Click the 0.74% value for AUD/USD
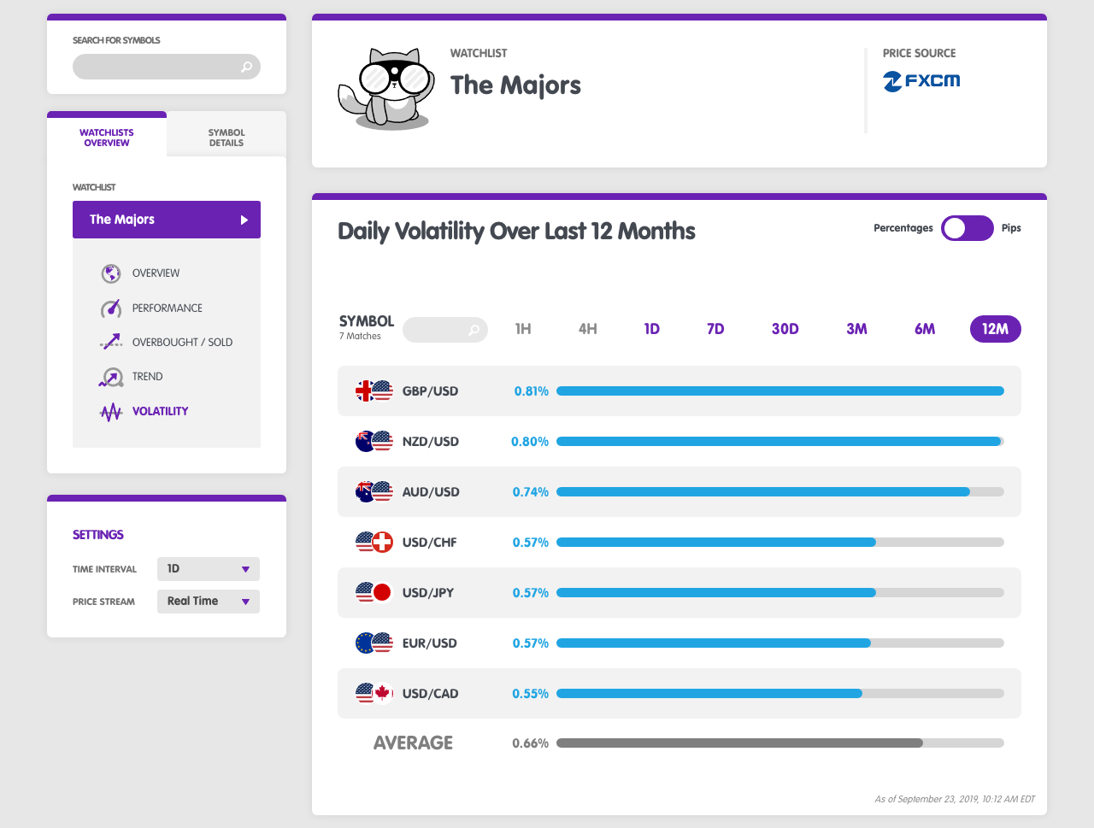Viewport: 1094px width, 828px height. tap(531, 492)
